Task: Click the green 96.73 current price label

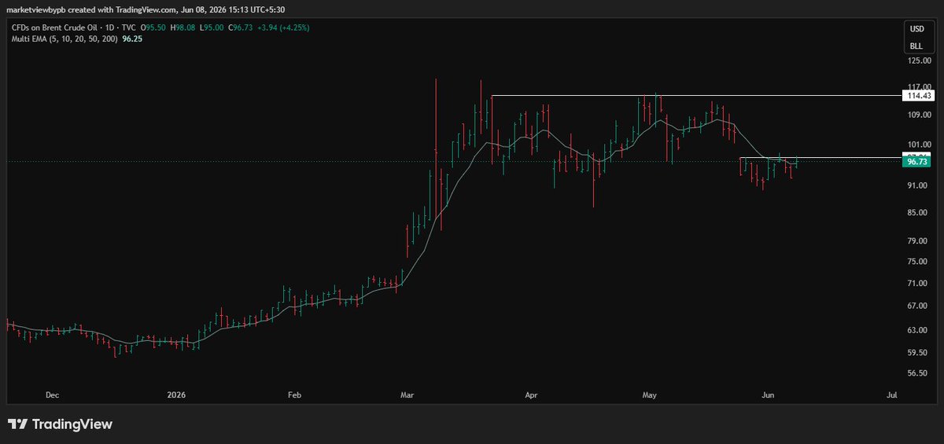Action: click(918, 161)
